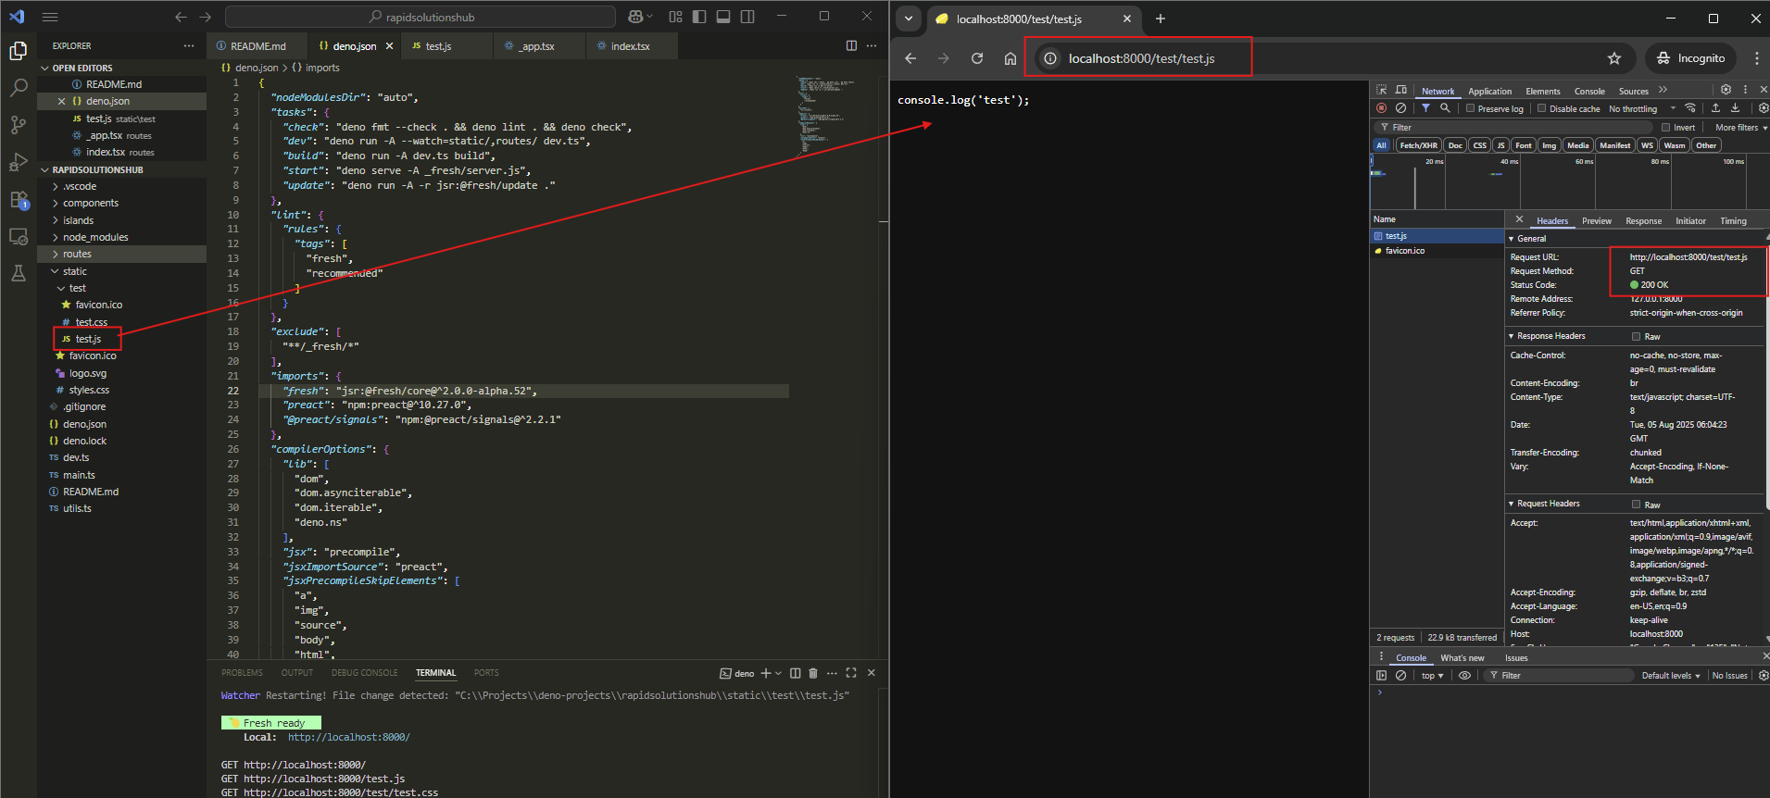The image size is (1770, 798).
Task: Click the Incognito profile button
Action: click(x=1691, y=58)
